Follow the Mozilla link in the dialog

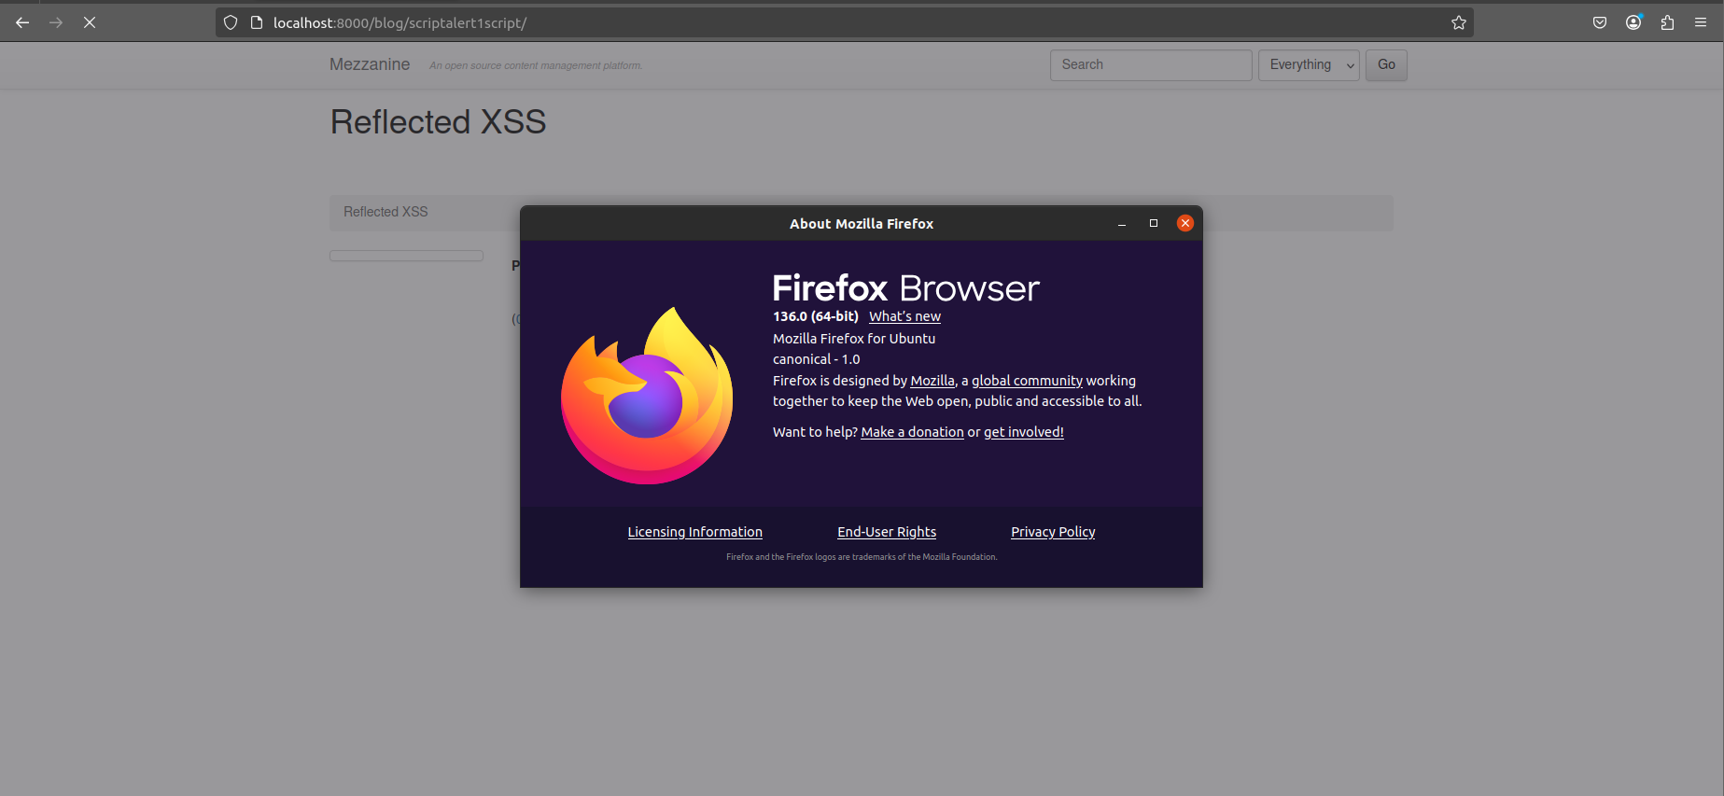tap(932, 381)
